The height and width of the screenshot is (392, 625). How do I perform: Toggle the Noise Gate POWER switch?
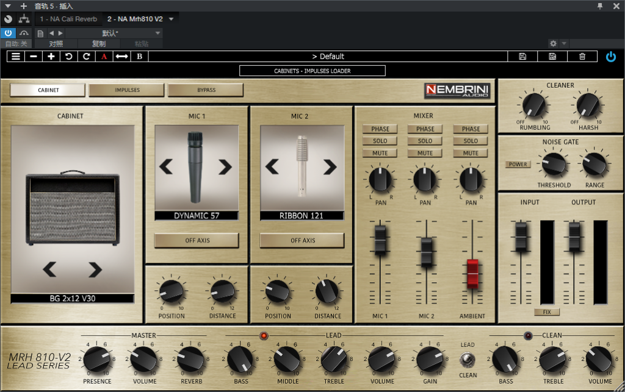(518, 164)
